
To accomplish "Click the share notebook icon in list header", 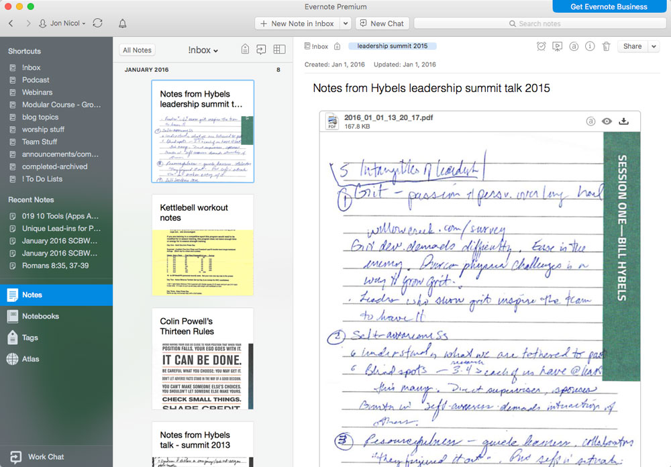I will coord(261,50).
